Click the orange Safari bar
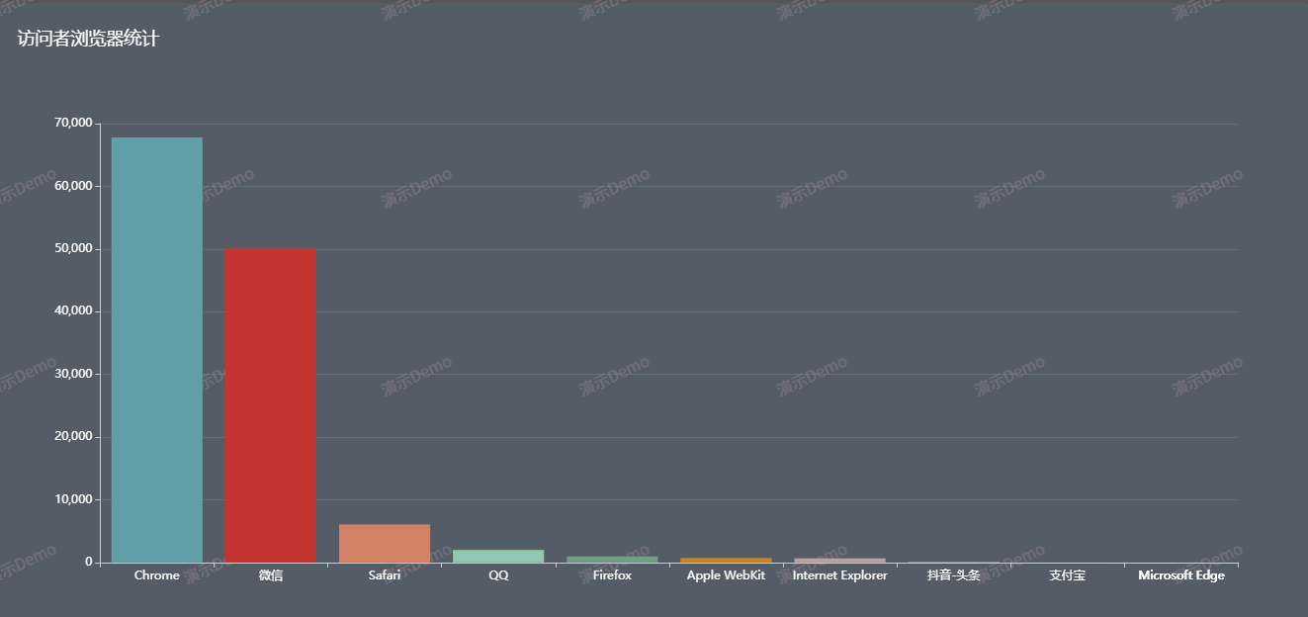This screenshot has width=1308, height=617. coord(385,544)
